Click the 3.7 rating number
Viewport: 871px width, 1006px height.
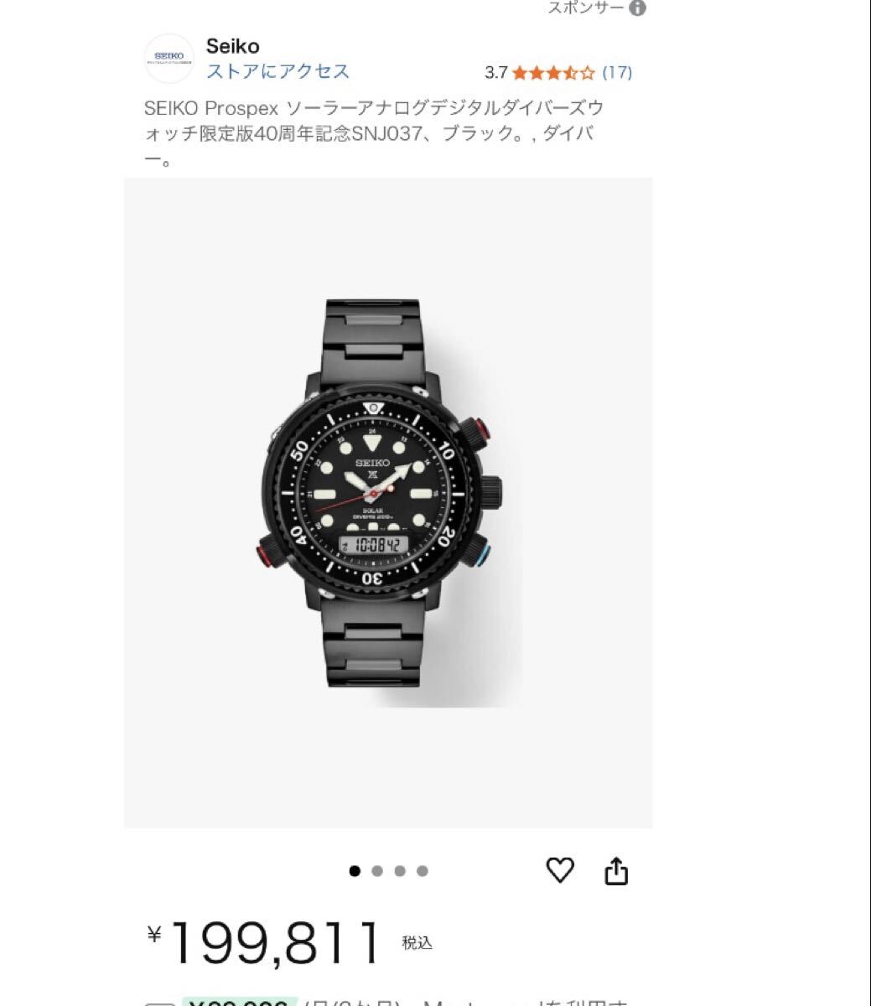click(496, 72)
